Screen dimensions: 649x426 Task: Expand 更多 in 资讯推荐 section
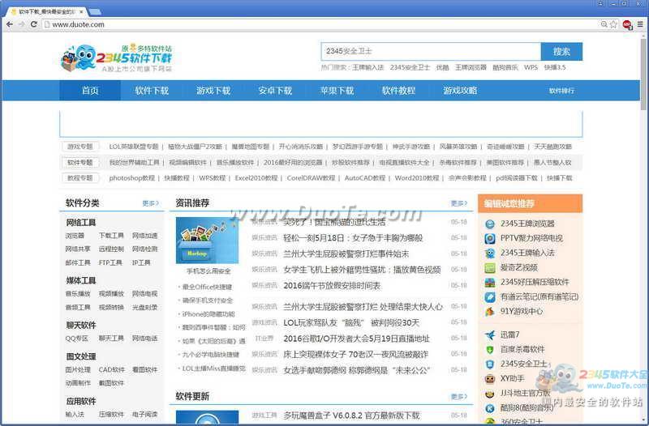click(458, 203)
